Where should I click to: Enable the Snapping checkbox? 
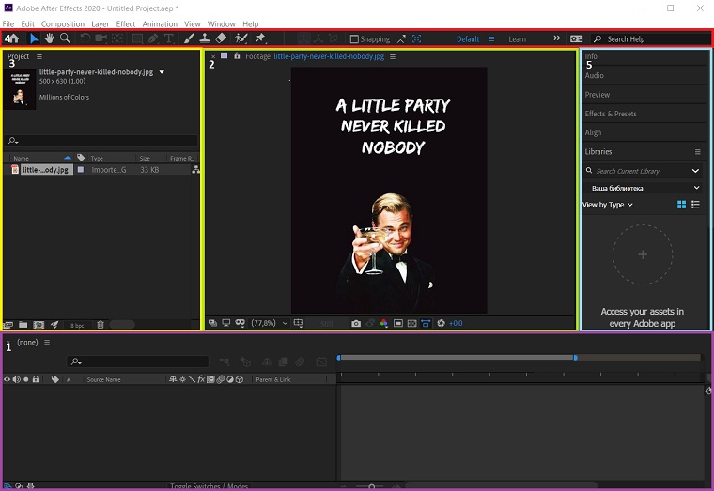point(354,39)
